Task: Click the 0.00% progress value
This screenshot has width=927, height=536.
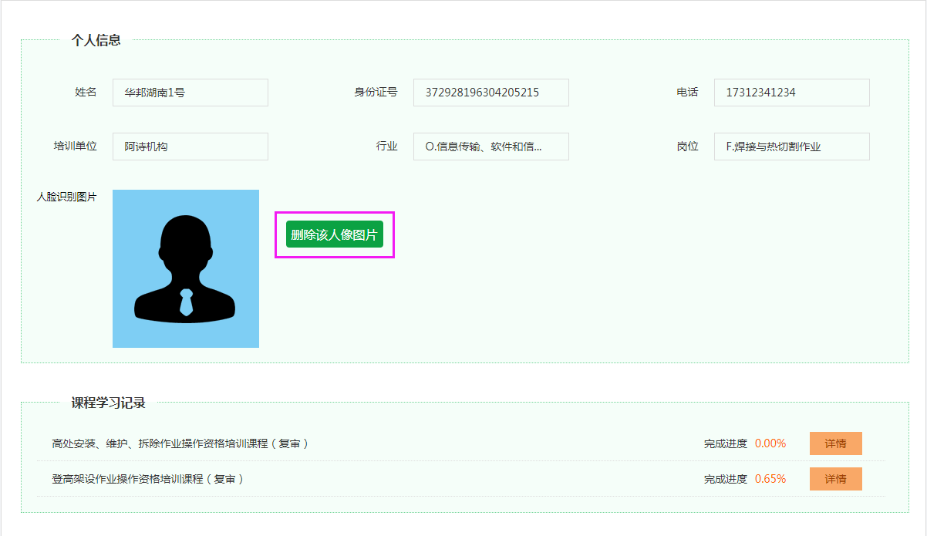Action: [x=770, y=443]
